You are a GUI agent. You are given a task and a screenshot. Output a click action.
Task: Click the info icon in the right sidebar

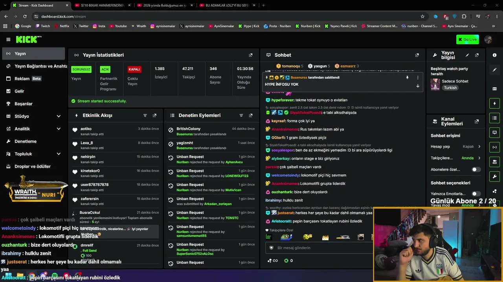pos(494,55)
